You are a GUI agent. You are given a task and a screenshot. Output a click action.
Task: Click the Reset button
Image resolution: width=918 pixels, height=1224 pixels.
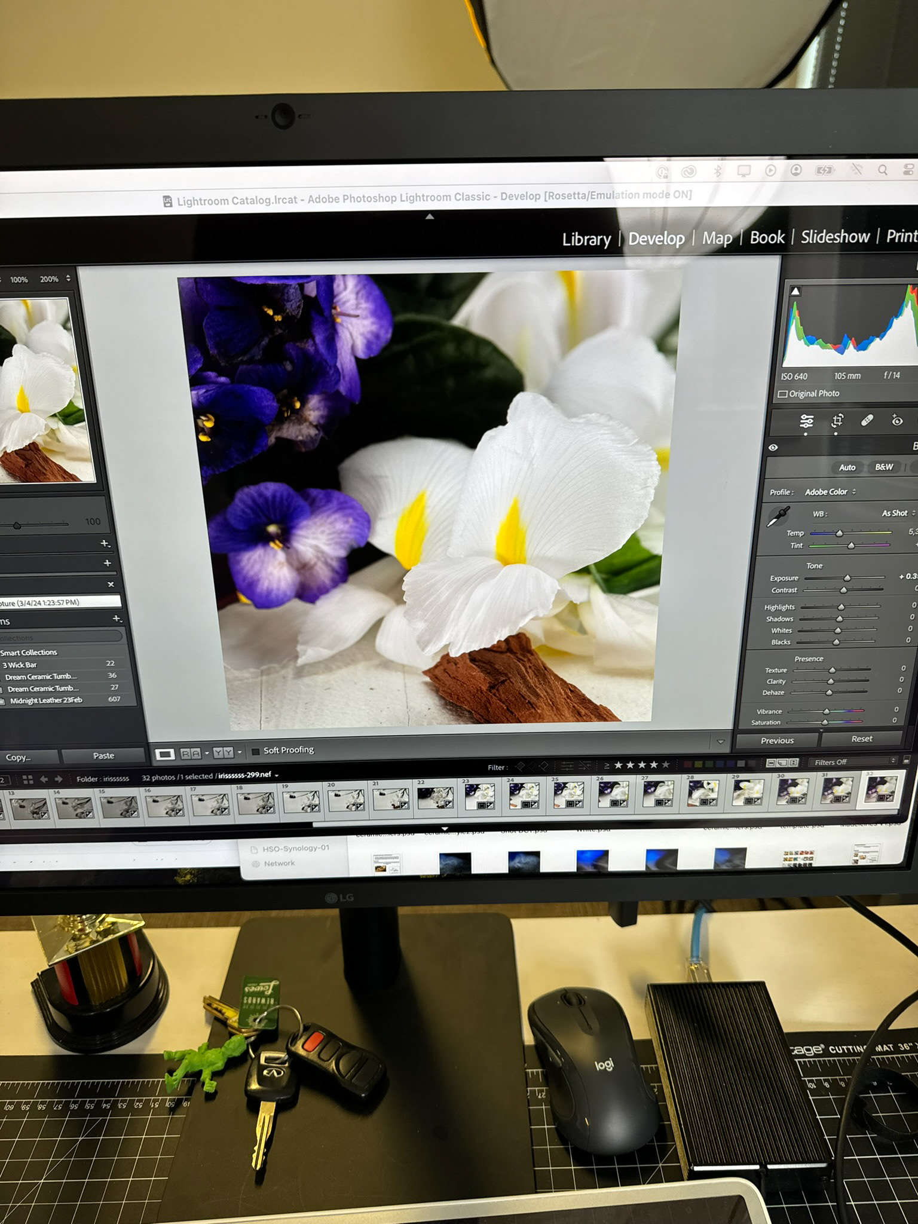861,739
